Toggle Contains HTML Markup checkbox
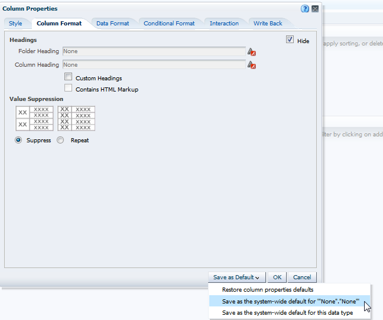This screenshot has width=383, height=320. point(68,88)
